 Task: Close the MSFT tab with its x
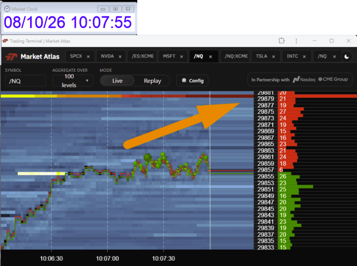click(x=182, y=56)
